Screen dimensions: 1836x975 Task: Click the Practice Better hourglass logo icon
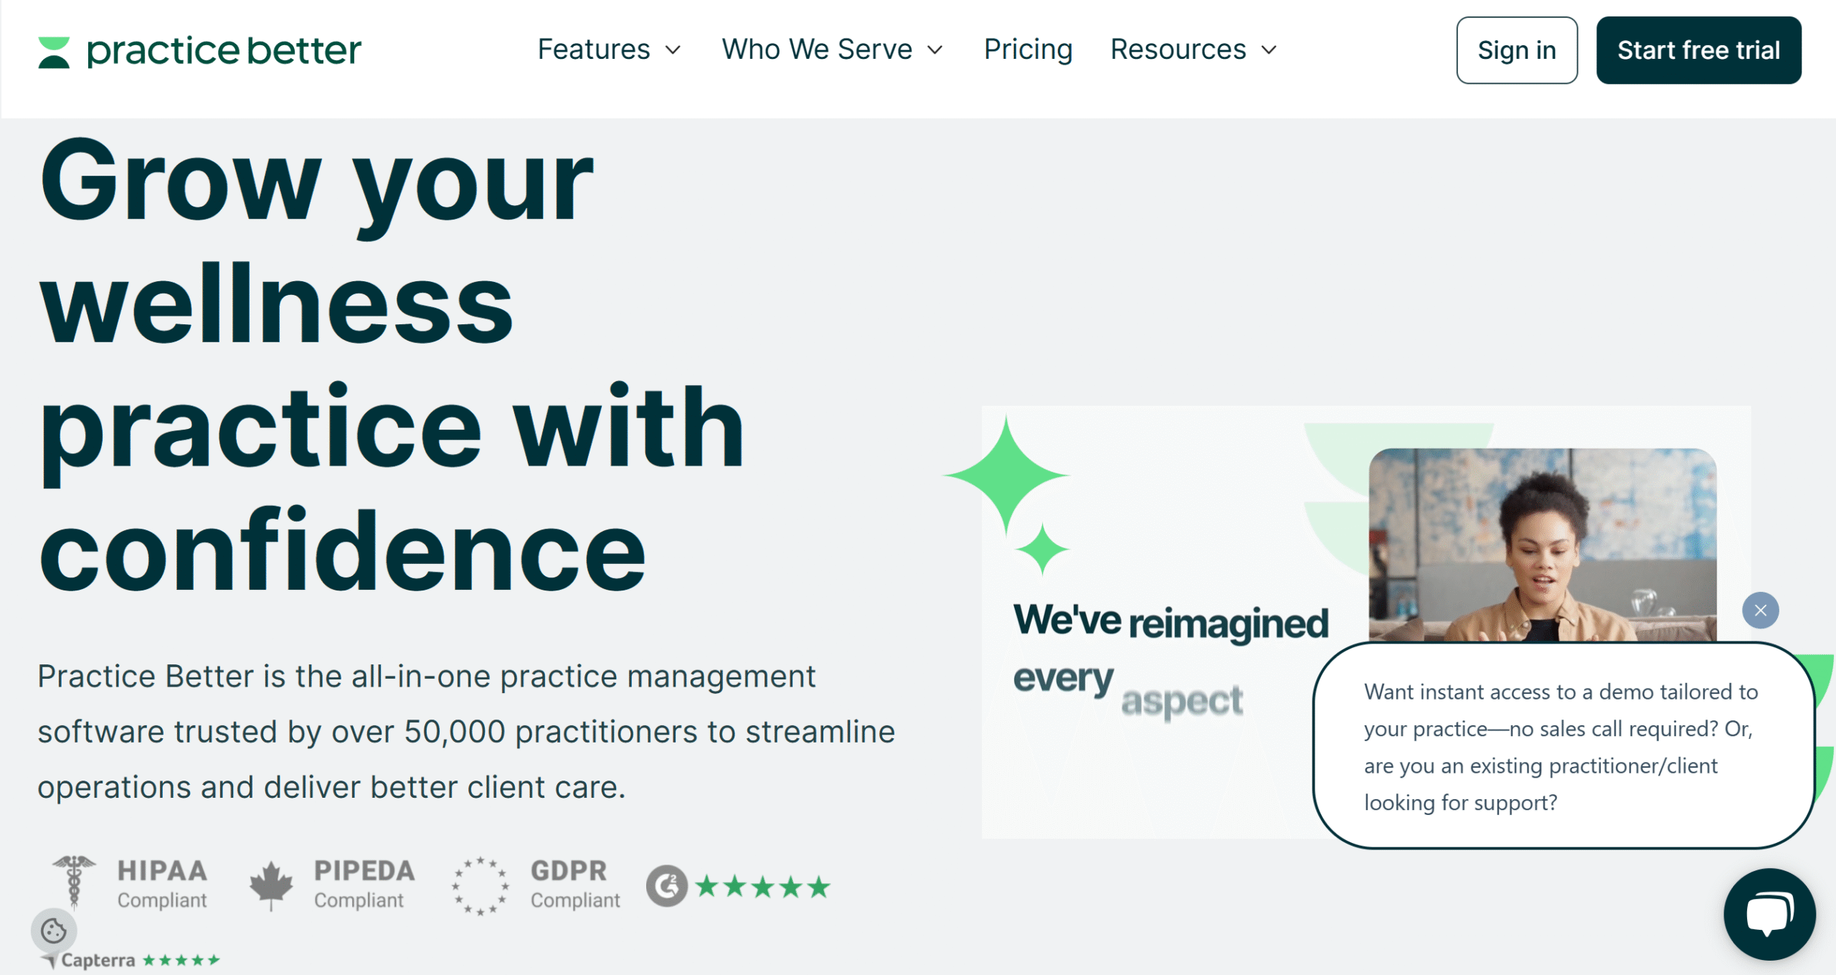[x=54, y=52]
